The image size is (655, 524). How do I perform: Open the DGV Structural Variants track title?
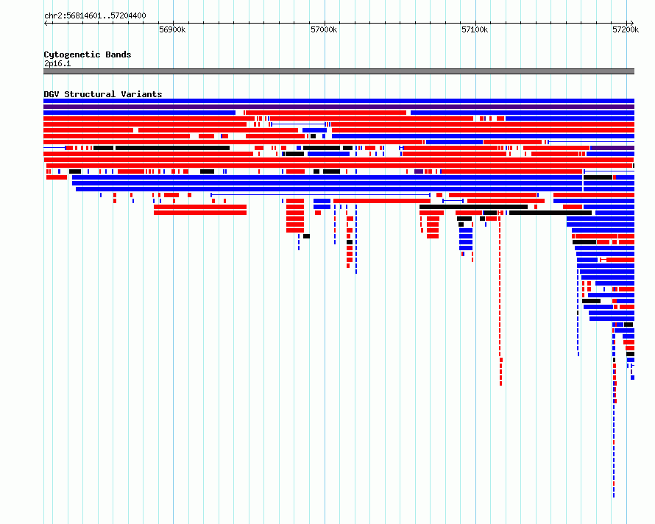click(x=103, y=94)
